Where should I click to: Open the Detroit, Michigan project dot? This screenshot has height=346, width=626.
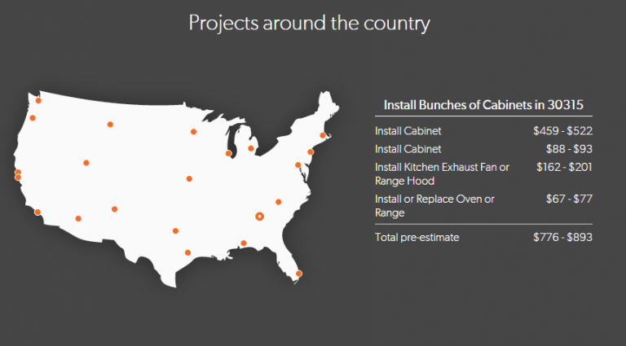tap(251, 148)
